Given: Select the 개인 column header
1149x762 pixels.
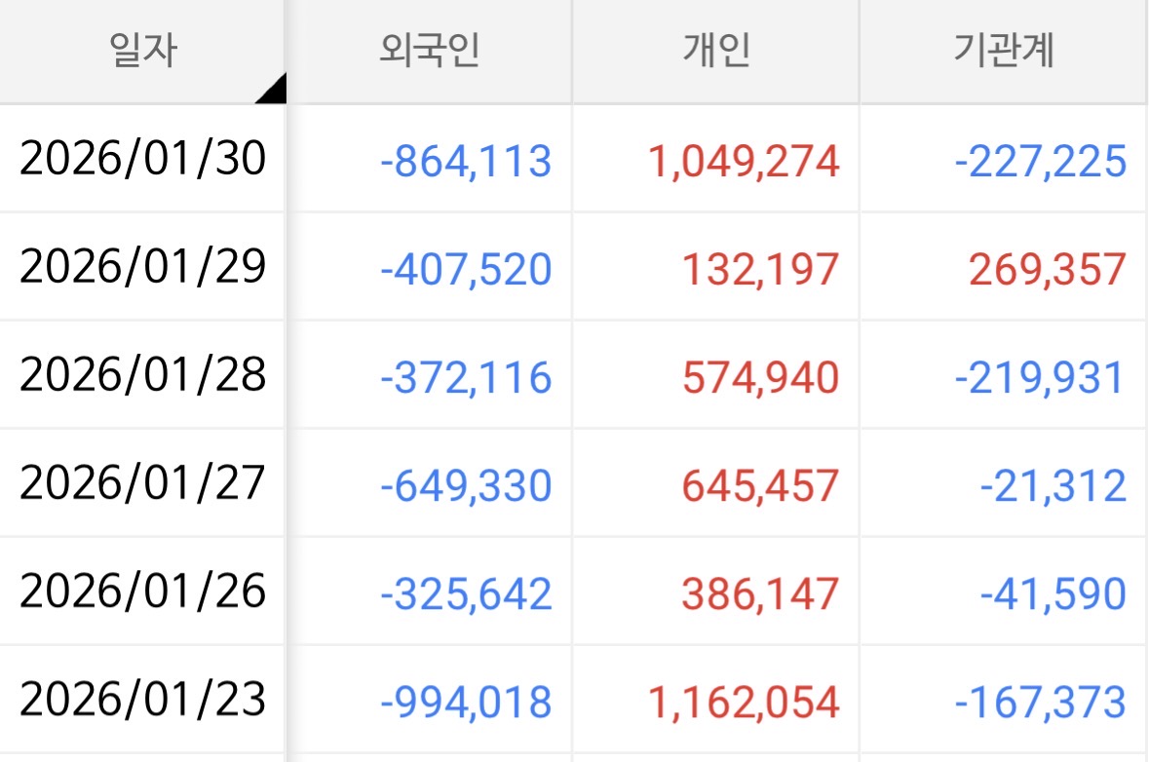Looking at the screenshot, I should click(x=716, y=51).
